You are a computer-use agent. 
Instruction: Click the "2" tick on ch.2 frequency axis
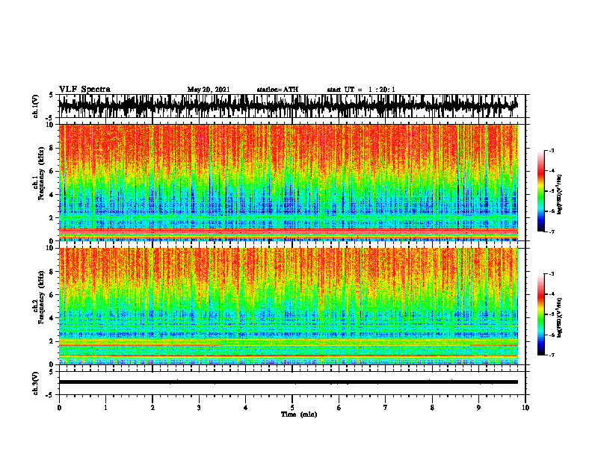(x=52, y=341)
